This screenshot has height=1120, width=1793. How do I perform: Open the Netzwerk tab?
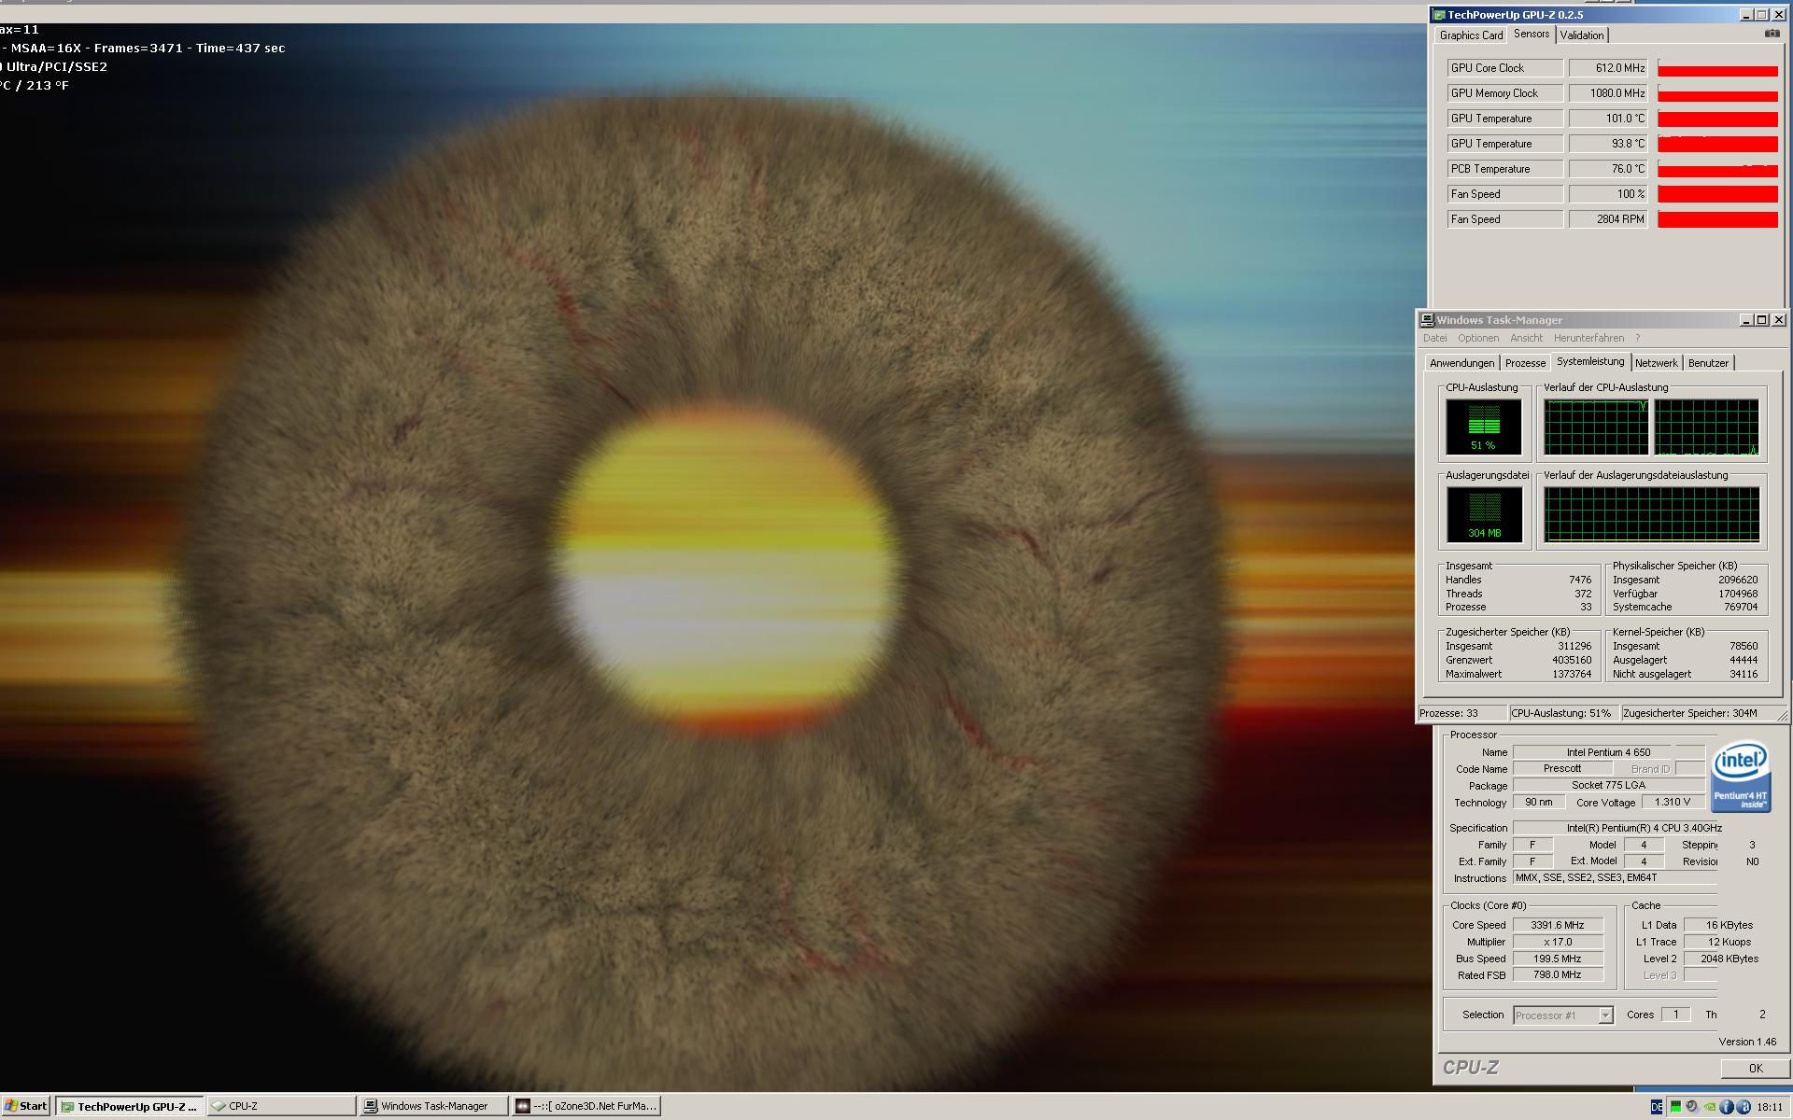pos(1656,363)
